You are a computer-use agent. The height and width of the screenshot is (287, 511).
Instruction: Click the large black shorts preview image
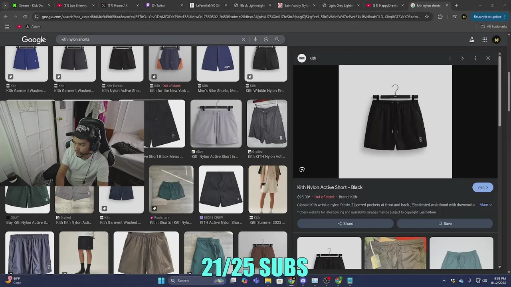[x=395, y=122]
